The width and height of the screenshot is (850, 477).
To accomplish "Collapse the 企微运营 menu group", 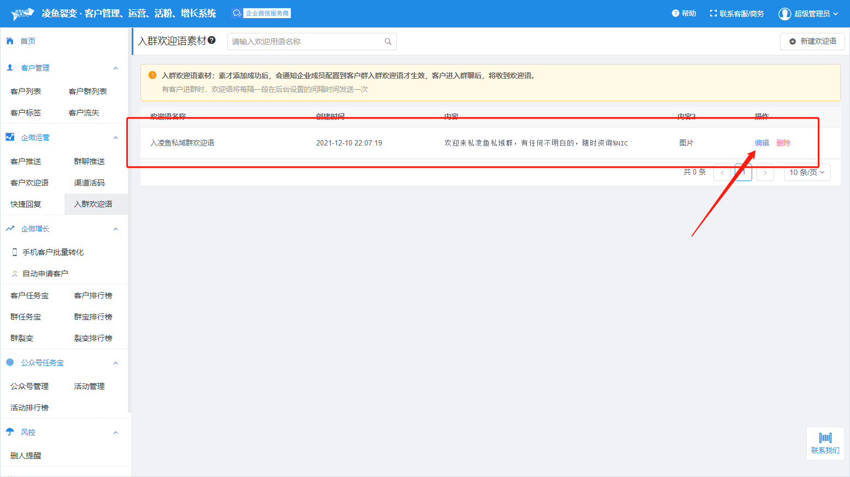I will (x=115, y=138).
